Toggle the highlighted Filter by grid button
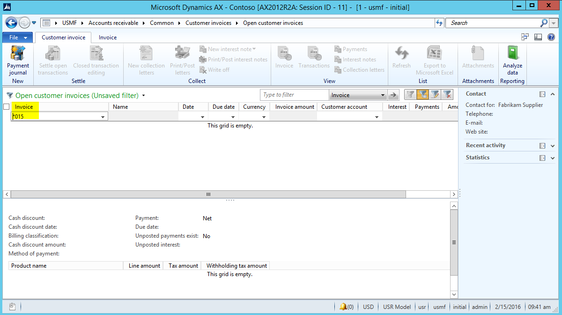562x315 pixels. 422,95
